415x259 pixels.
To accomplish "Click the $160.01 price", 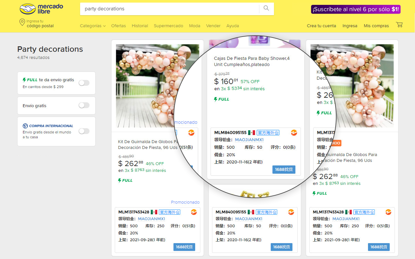I will click(x=226, y=81).
